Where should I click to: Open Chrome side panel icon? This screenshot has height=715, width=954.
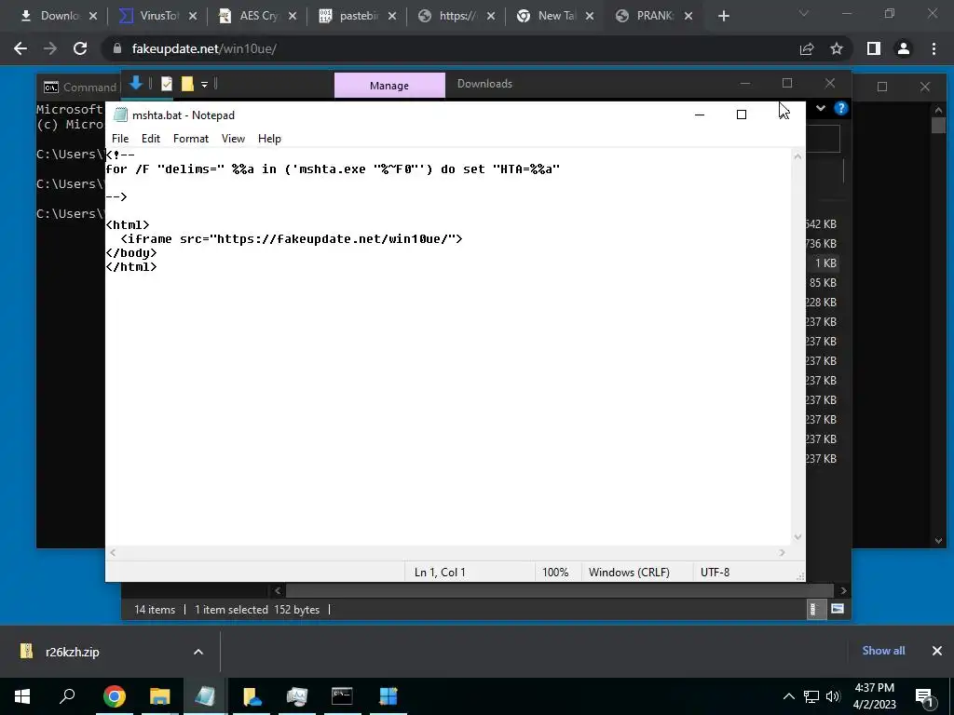click(874, 48)
